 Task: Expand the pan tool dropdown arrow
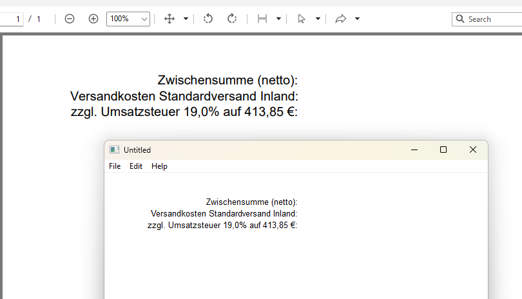click(186, 19)
